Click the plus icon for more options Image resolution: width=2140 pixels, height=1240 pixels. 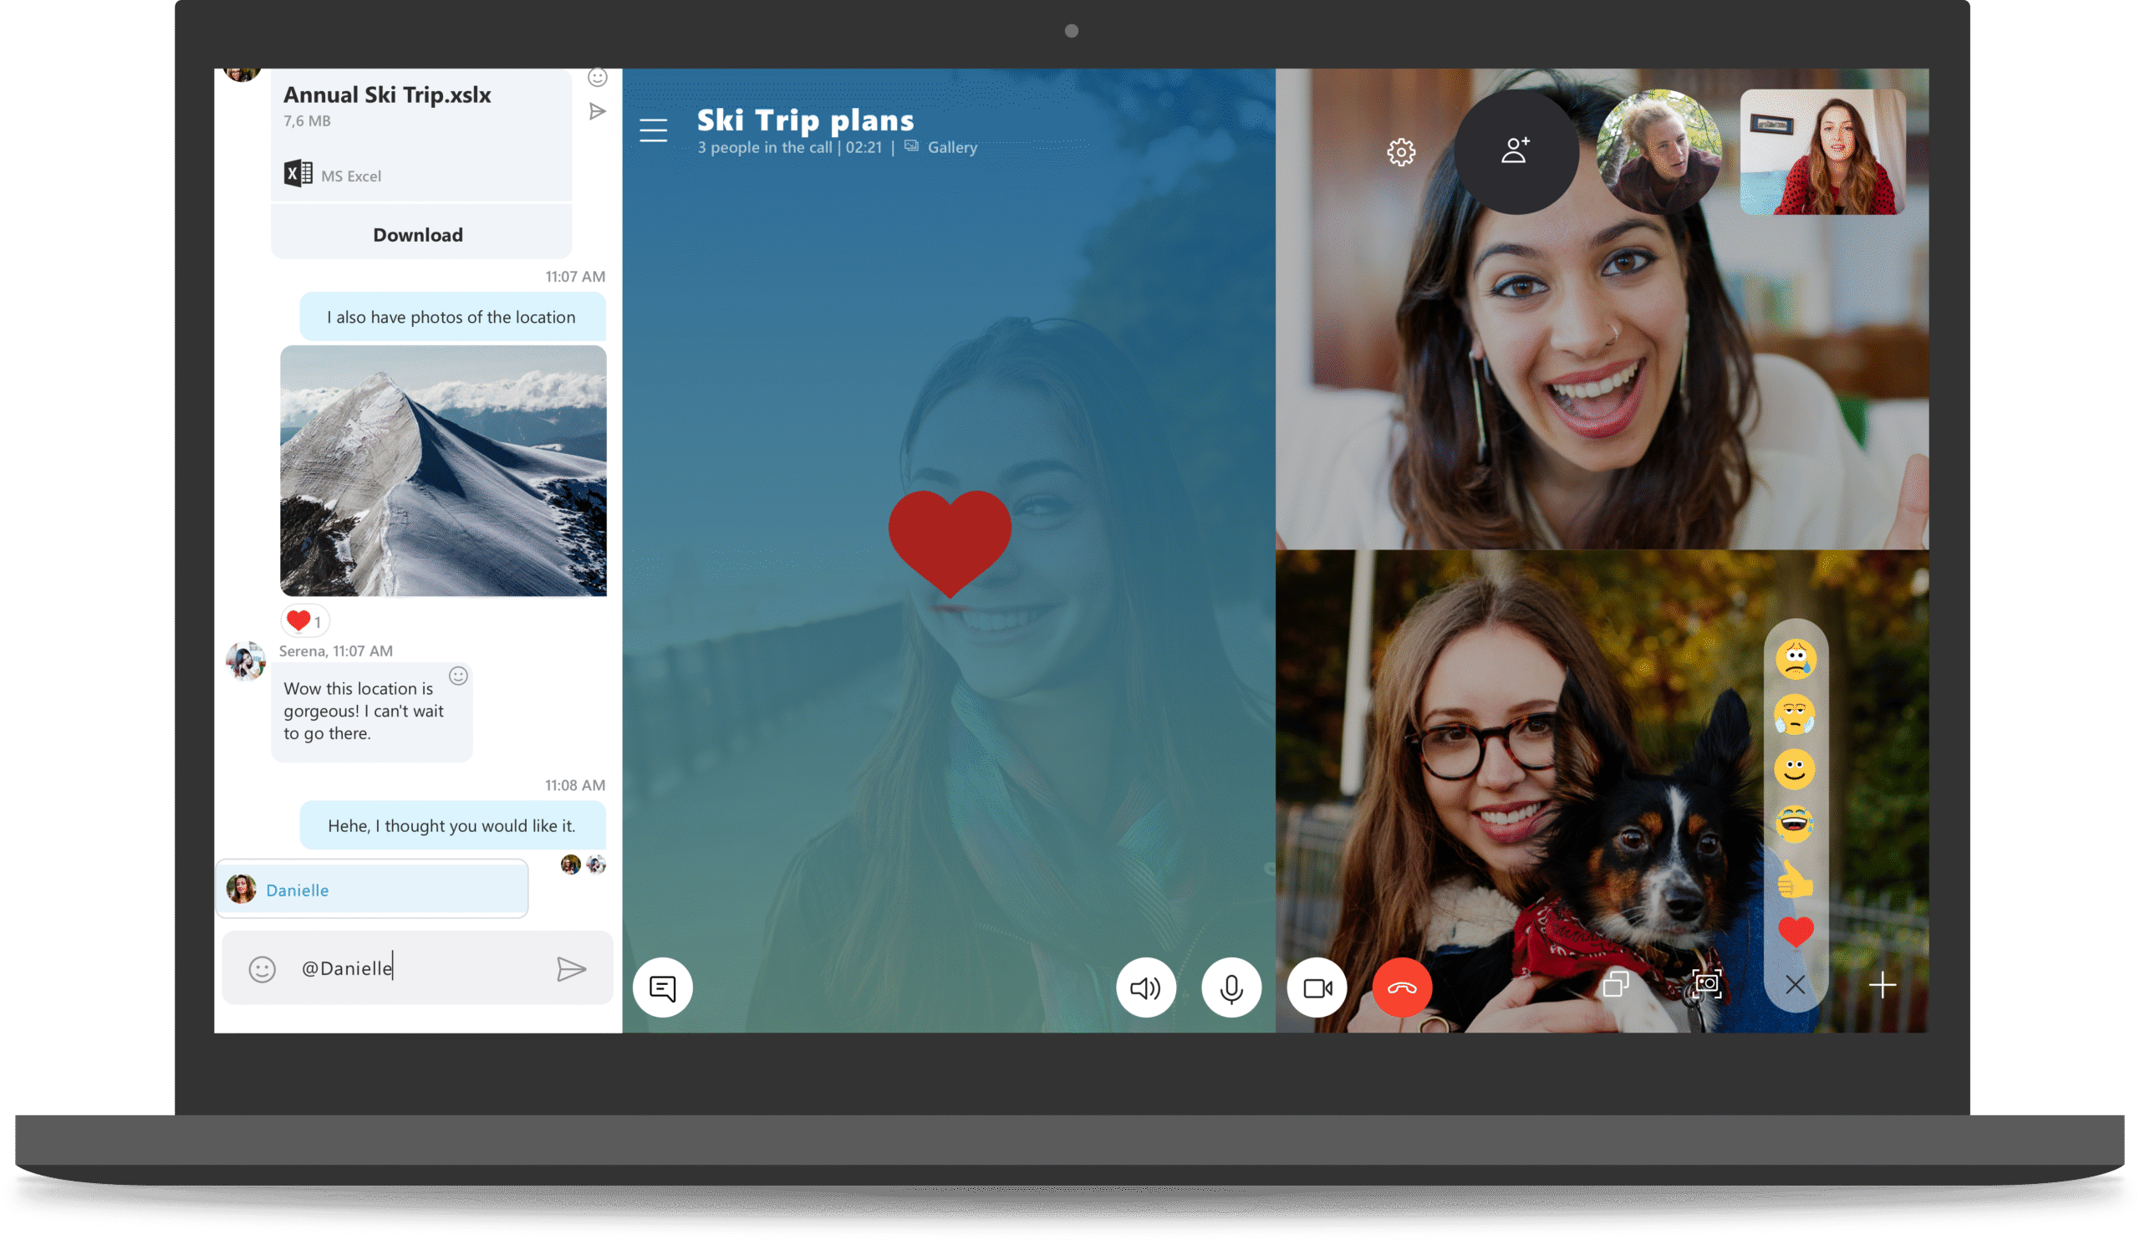1883,985
